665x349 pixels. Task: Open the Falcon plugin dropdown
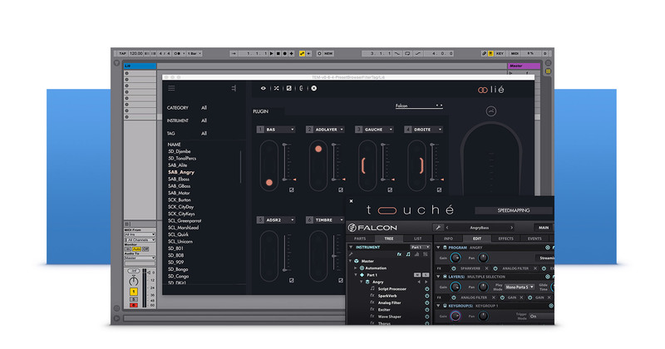tap(419, 106)
